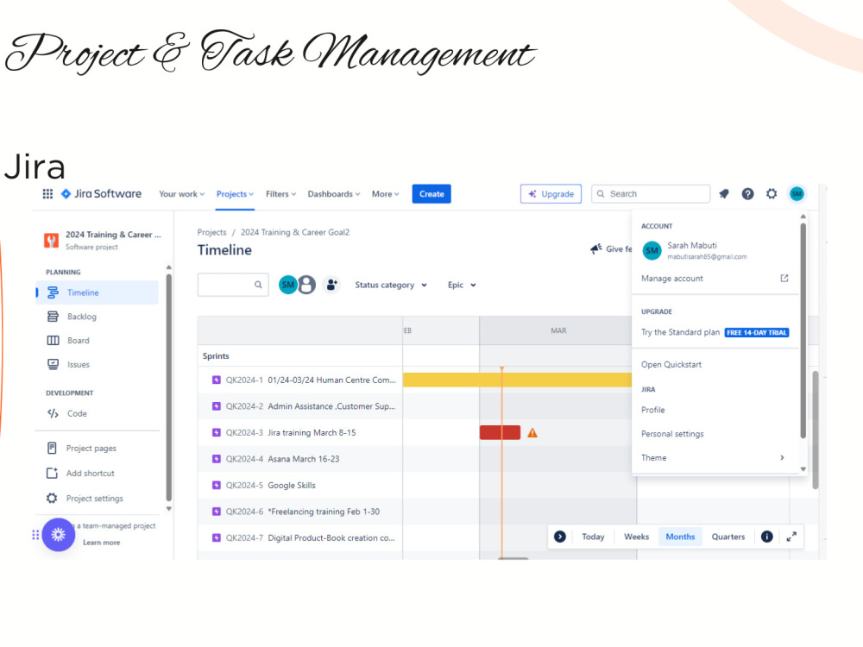Open Manage account external link icon

pyautogui.click(x=784, y=279)
